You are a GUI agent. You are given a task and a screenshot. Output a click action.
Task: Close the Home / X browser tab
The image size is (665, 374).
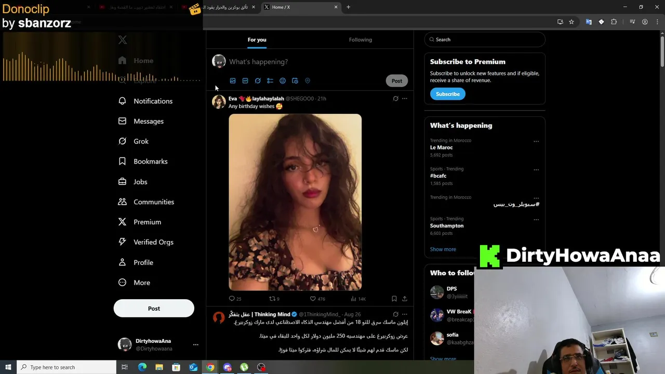(336, 7)
